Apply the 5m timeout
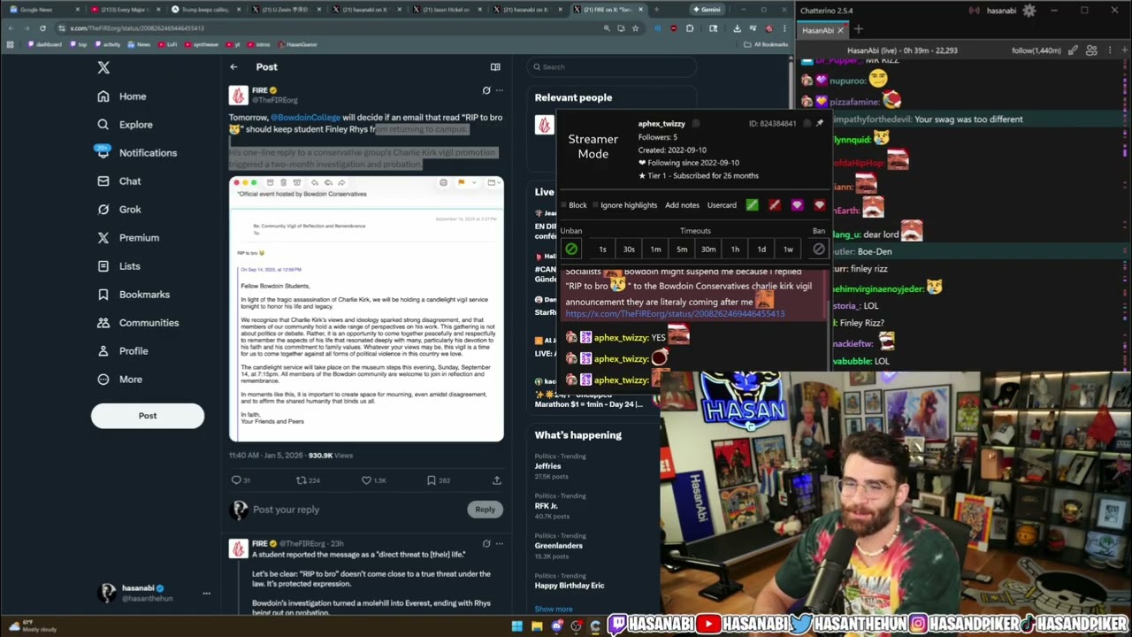Screen dimensions: 1132x637 682,249
